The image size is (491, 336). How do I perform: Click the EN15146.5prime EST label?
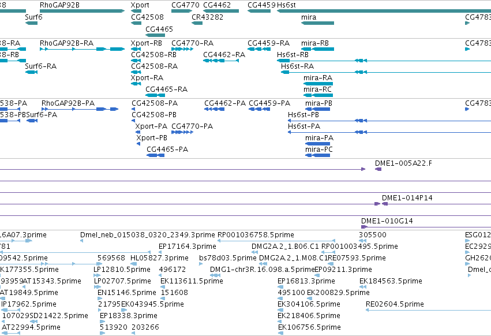127,293
